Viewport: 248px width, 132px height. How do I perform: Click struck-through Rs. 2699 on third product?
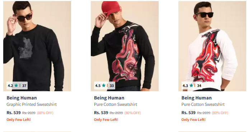[x=204, y=113]
